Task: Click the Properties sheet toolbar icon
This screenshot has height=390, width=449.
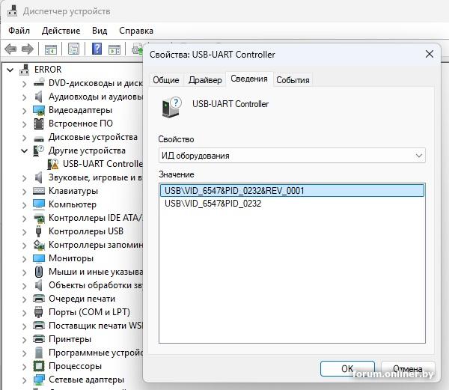Action: tap(74, 49)
